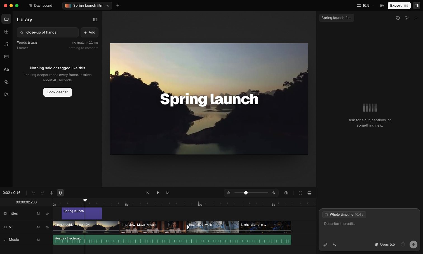Image resolution: width=423 pixels, height=254 pixels.
Task: Skip to next clip
Action: coord(168,193)
